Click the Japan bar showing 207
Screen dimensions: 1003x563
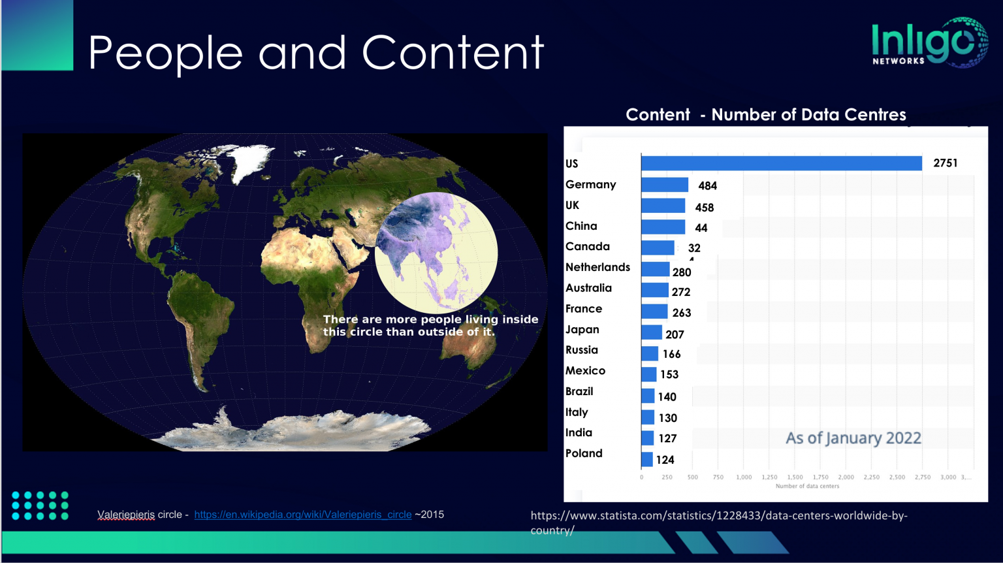[x=651, y=332]
